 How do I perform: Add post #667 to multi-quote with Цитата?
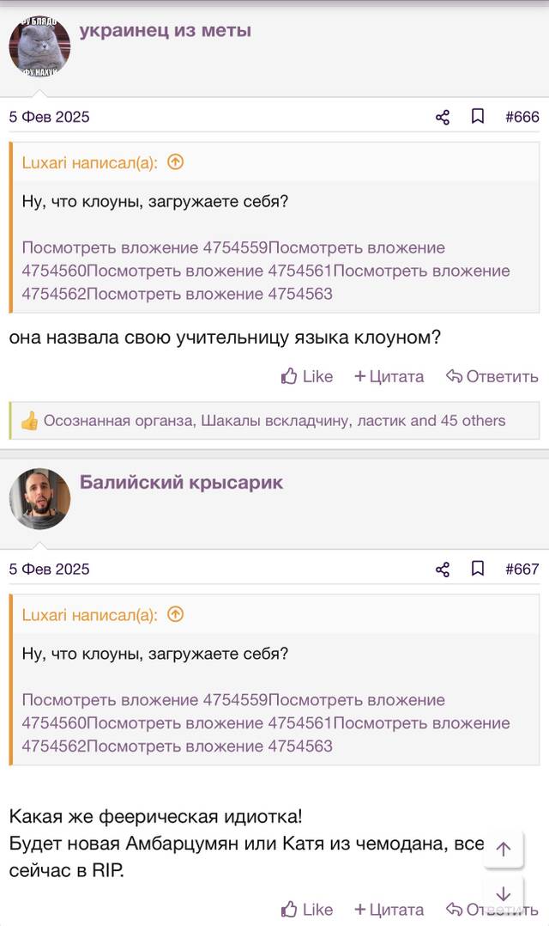pos(389,910)
